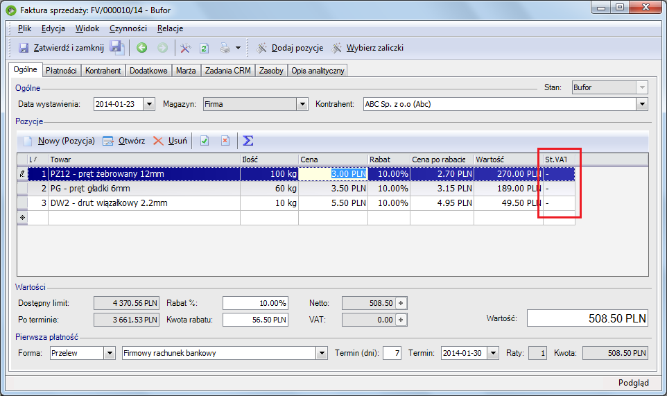This screenshot has height=396, width=667.
Task: Switch to the Dodatkowe tab
Action: click(148, 71)
